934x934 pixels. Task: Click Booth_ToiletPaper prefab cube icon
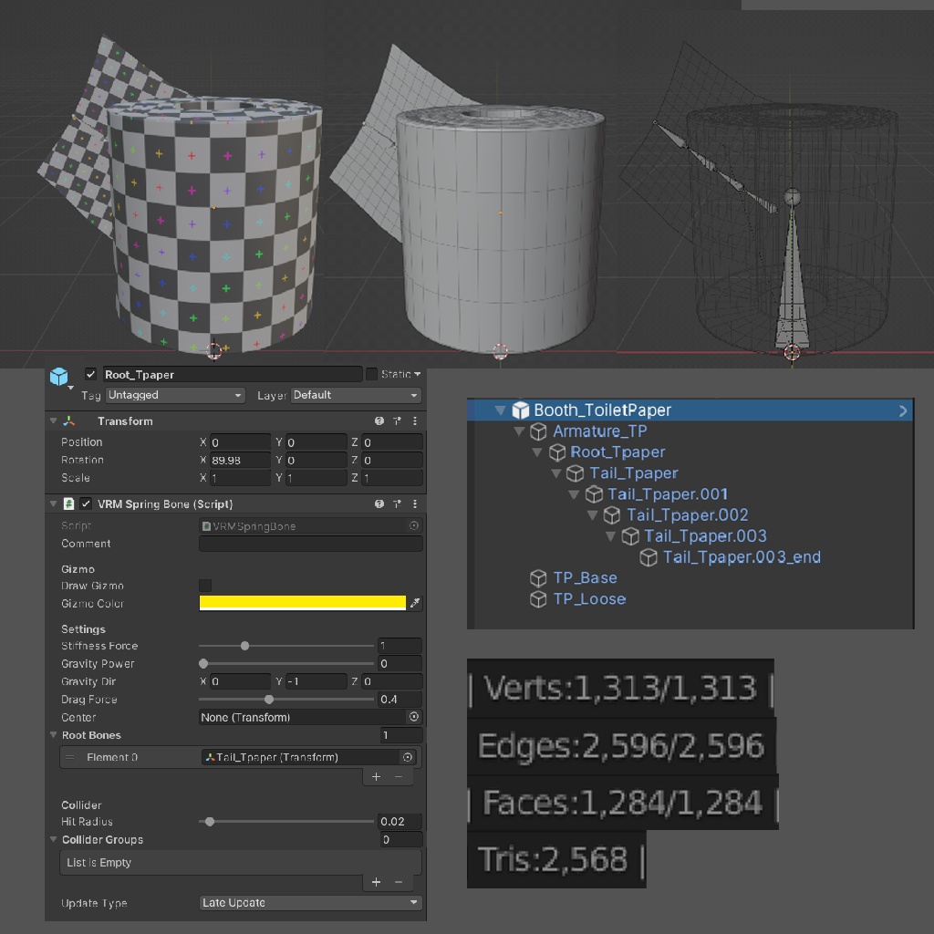point(521,410)
